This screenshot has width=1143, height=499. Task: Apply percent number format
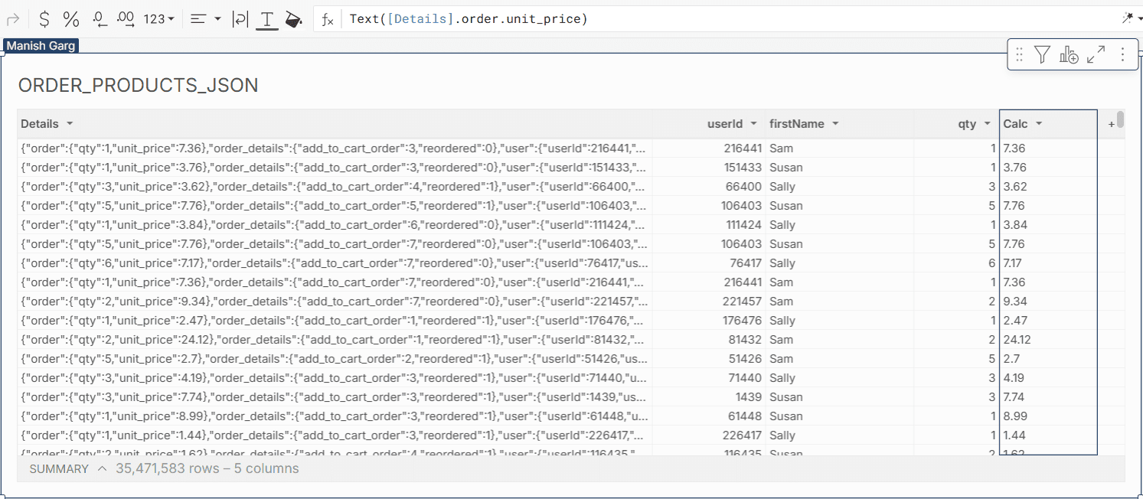pos(71,19)
